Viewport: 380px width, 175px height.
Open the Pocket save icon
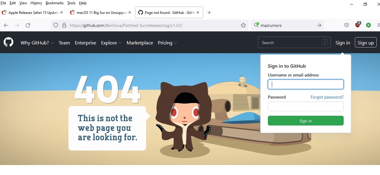(x=347, y=25)
